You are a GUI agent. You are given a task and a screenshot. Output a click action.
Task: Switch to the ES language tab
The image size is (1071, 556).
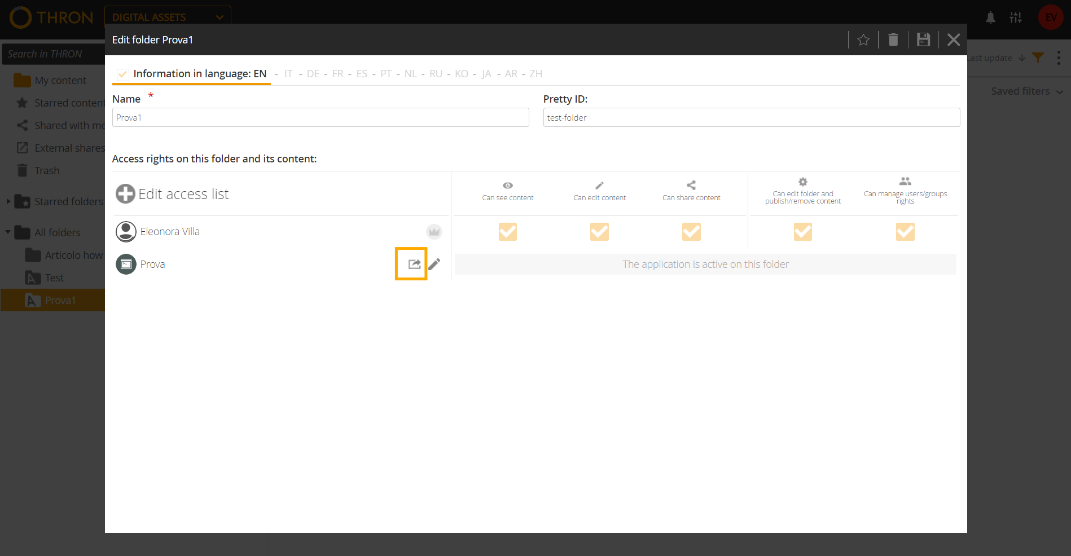(362, 74)
